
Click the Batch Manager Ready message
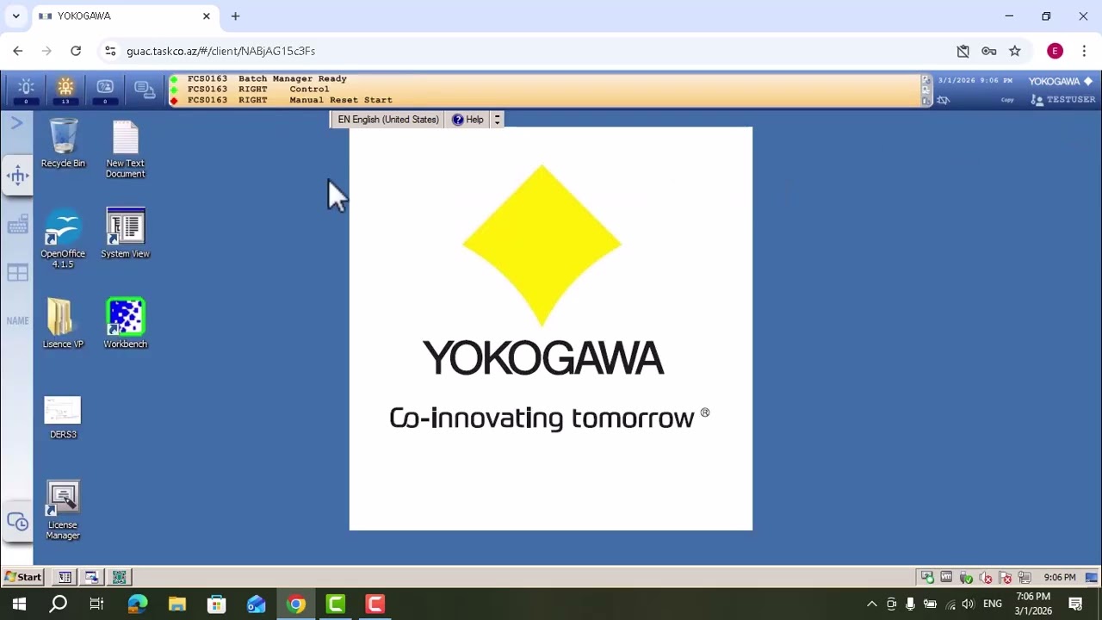click(x=267, y=78)
